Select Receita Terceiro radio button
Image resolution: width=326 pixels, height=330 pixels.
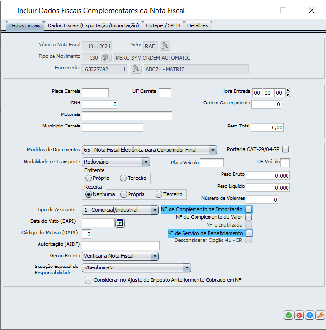coord(159,194)
